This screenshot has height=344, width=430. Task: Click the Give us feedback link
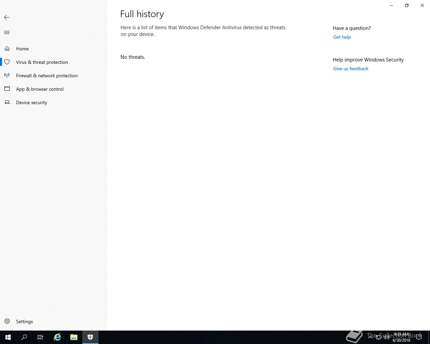tap(351, 69)
